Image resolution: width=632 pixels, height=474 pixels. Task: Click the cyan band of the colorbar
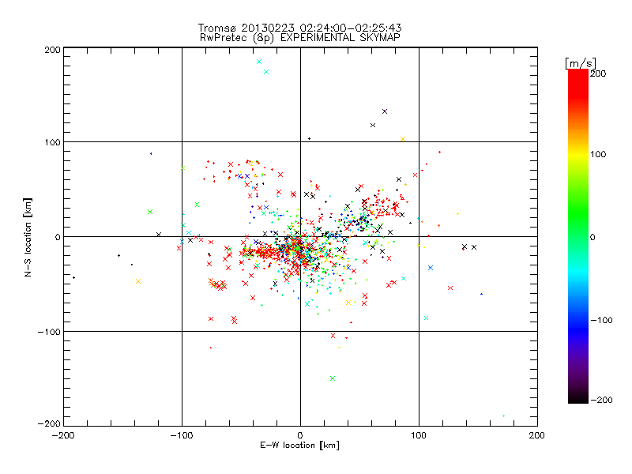(578, 274)
